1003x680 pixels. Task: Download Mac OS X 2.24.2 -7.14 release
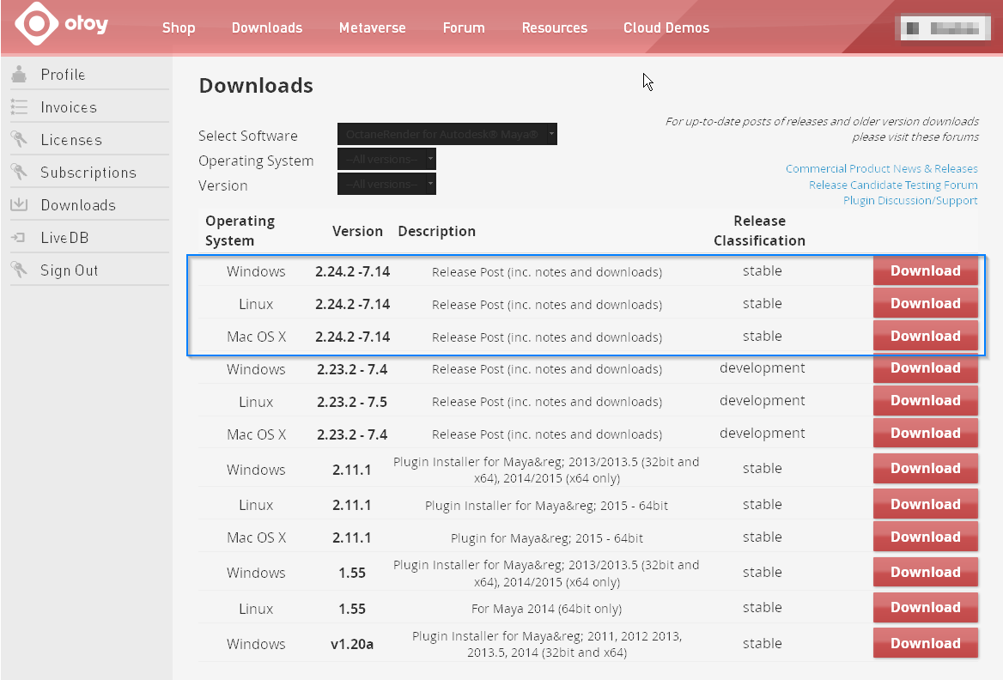tap(926, 336)
